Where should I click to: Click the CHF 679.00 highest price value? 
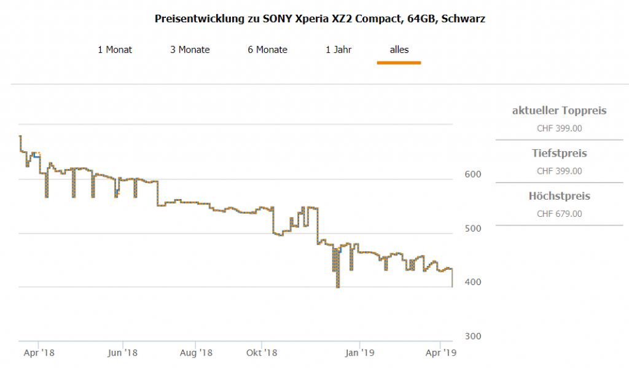559,214
